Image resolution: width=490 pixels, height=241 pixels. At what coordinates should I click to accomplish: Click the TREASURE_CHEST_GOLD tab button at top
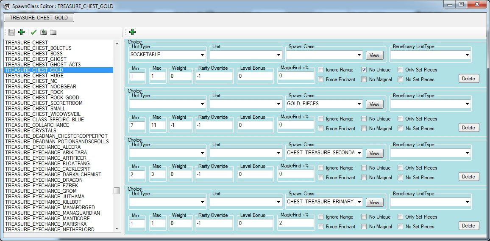39,17
